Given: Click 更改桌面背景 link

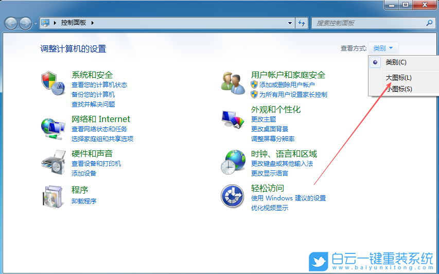Looking at the screenshot, I should (x=270, y=129).
